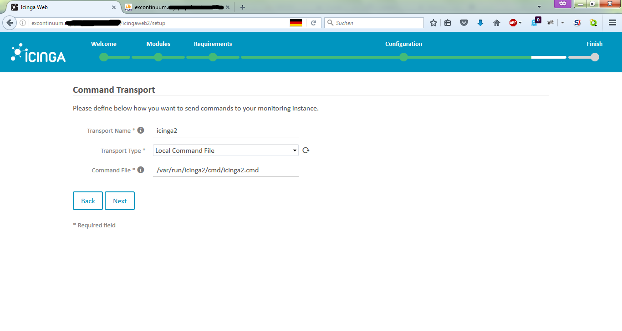Click the Welcome progress dot

(x=104, y=57)
